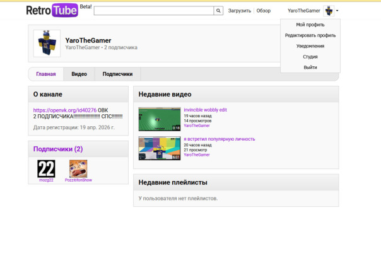381x253 pixels.
Task: Click the small avatar icon in header
Action: click(x=329, y=11)
